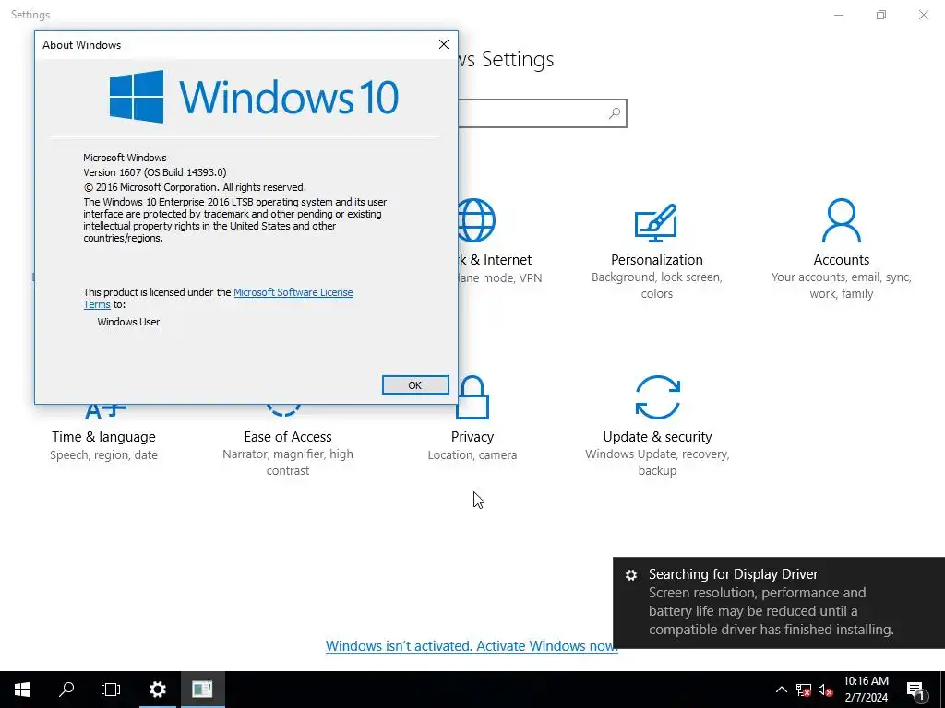945x708 pixels.
Task: Open Network & Internet globe icon
Action: click(x=477, y=220)
